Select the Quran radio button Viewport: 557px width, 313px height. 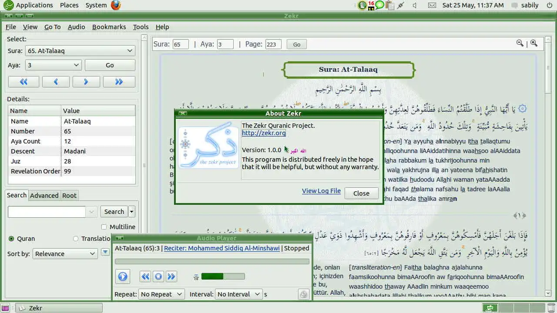(11, 239)
